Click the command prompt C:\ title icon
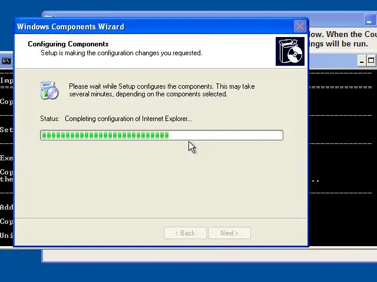Image resolution: width=377 pixels, height=282 pixels. pyautogui.click(x=6, y=61)
